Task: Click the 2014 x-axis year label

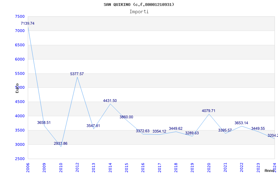Action: pos(110,168)
